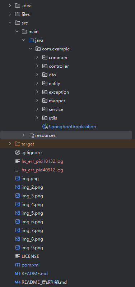Click the src folder icon

point(18,23)
